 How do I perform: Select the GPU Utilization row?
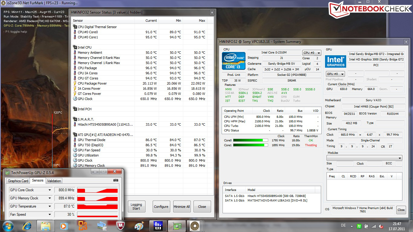click(x=139, y=155)
